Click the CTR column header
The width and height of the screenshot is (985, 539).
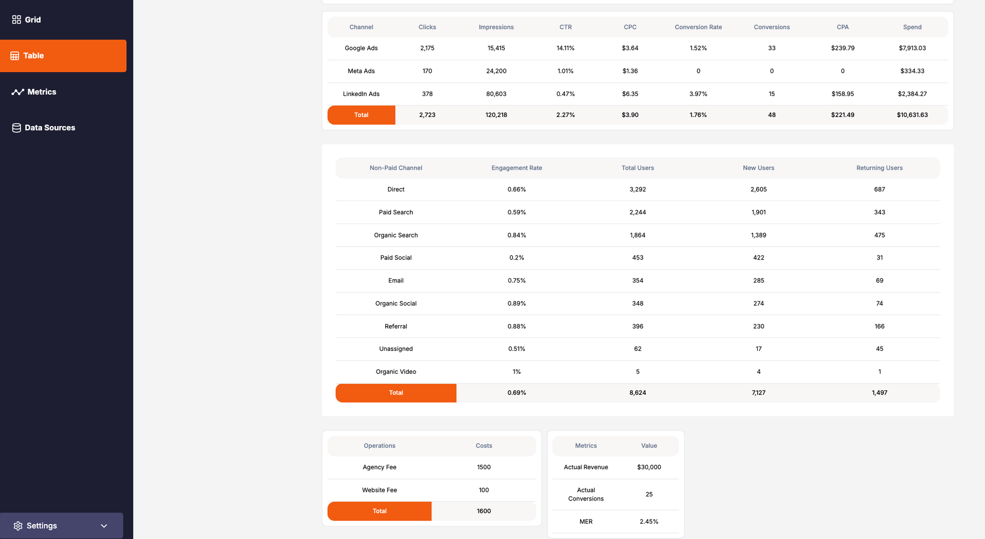[565, 27]
